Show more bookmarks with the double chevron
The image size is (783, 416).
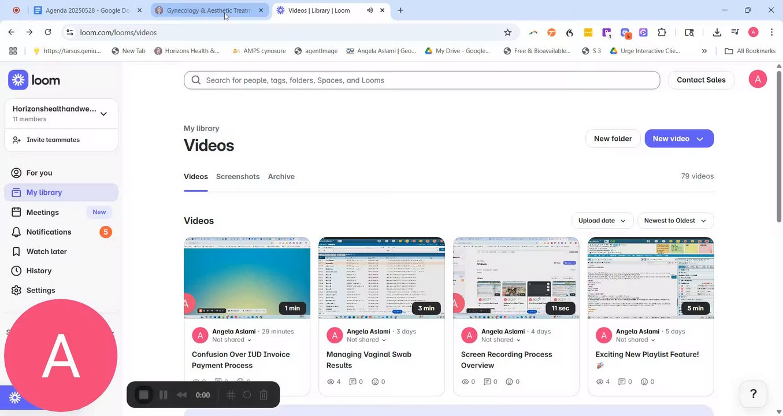(704, 51)
